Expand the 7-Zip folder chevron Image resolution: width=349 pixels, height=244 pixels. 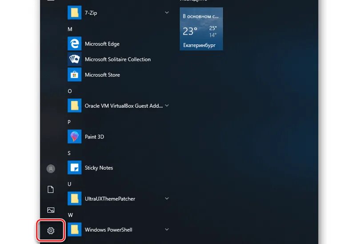pos(167,13)
